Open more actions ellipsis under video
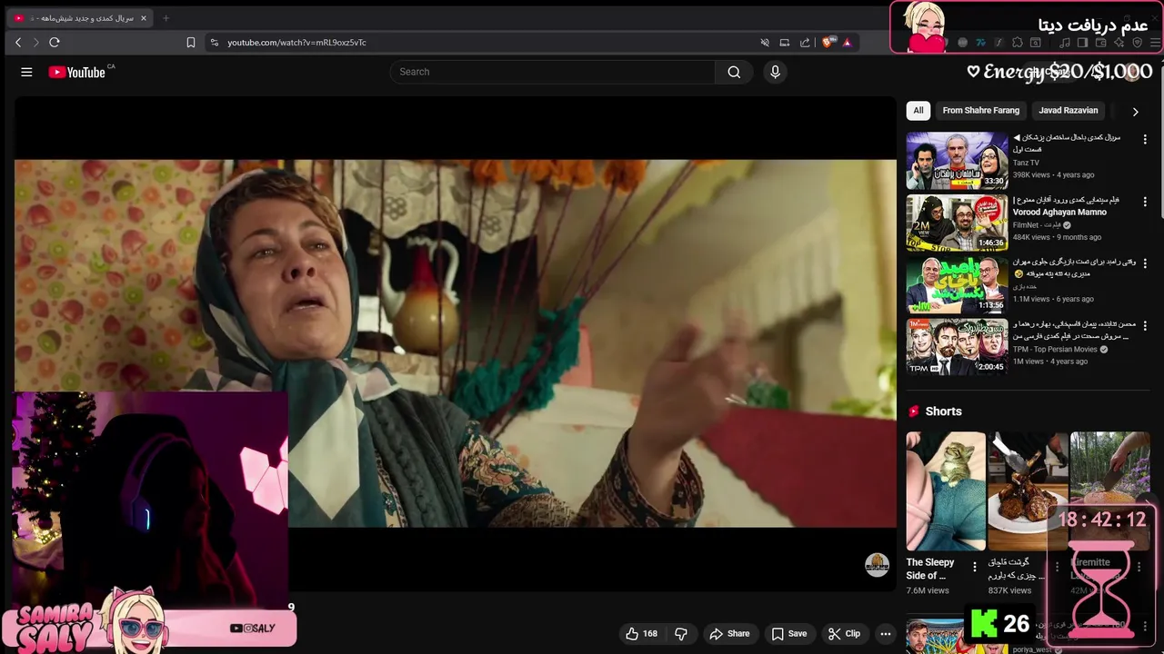This screenshot has height=654, width=1164. pyautogui.click(x=886, y=634)
